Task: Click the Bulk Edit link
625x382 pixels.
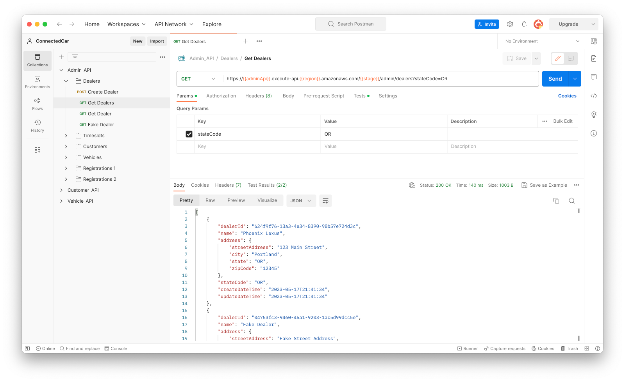Action: [562, 121]
